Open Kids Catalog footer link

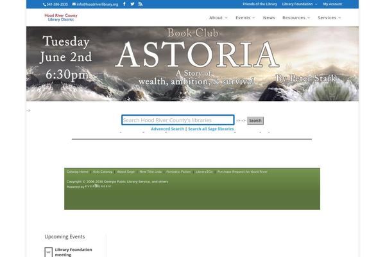103,172
